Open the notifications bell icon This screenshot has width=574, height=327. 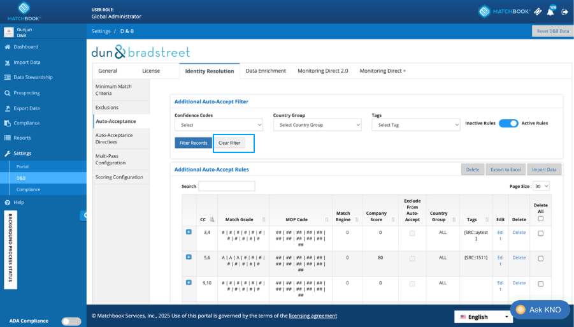click(550, 12)
